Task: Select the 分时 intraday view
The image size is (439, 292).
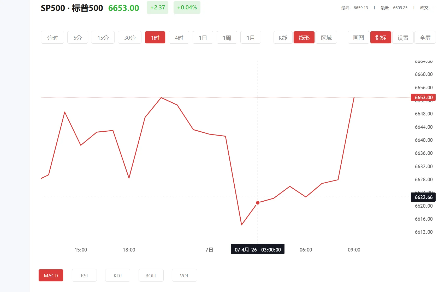Action: [52, 37]
